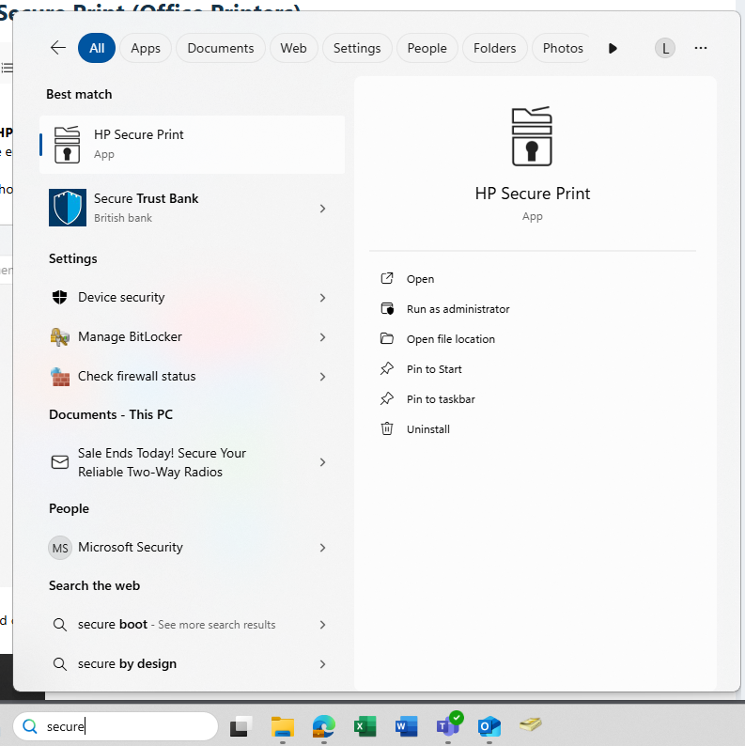This screenshot has height=746, width=745.
Task: Select the Secure Trust Bank result
Action: (x=193, y=208)
